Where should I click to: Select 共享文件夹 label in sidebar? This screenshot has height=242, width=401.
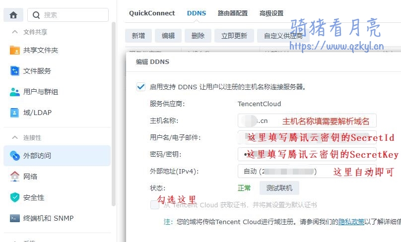41,50
